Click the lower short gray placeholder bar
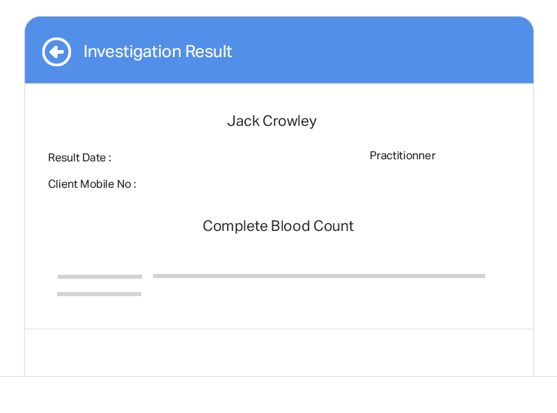The height and width of the screenshot is (413, 557). click(x=99, y=294)
